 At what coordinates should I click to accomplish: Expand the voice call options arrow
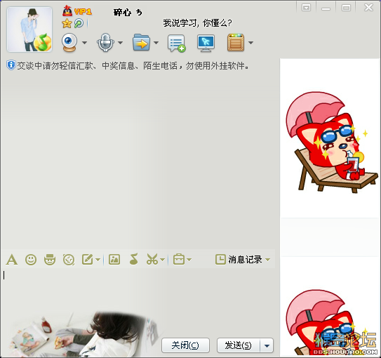point(120,43)
